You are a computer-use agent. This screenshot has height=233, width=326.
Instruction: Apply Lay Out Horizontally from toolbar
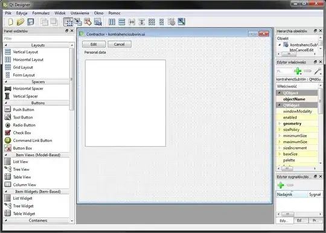pyautogui.click(x=112, y=22)
